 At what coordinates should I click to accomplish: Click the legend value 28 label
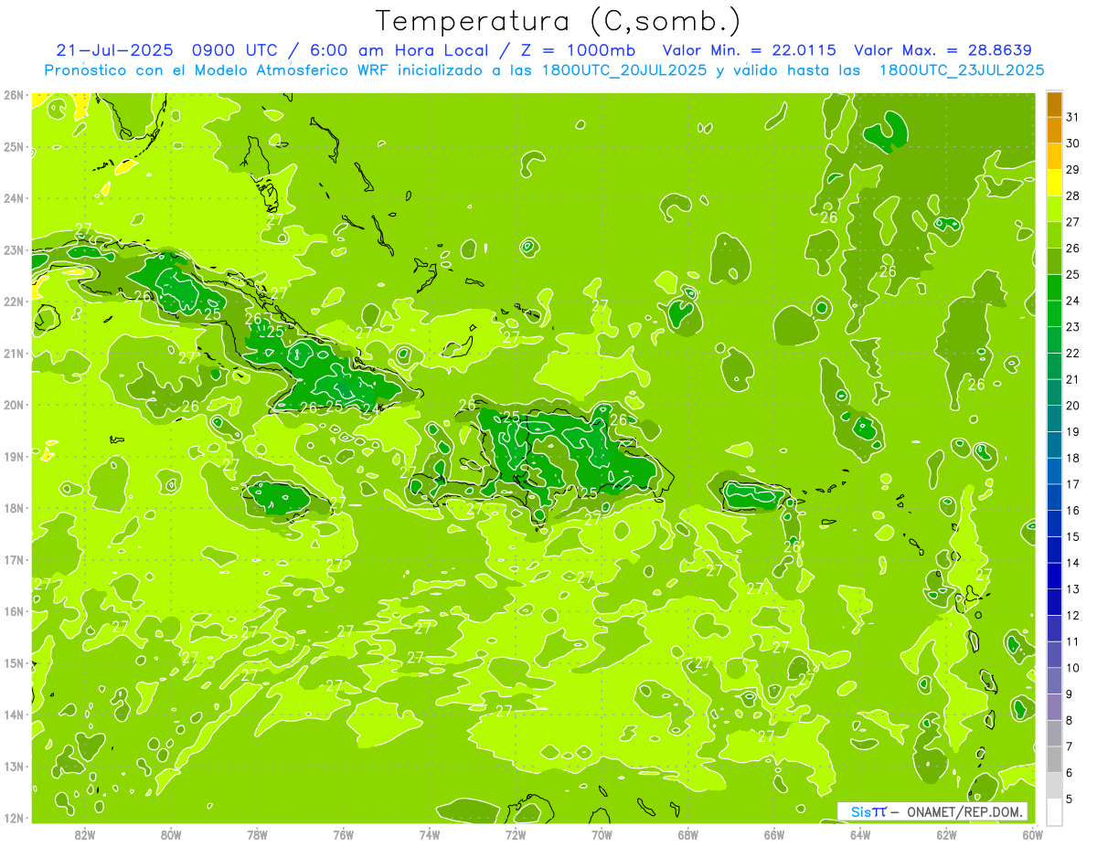click(x=1073, y=196)
